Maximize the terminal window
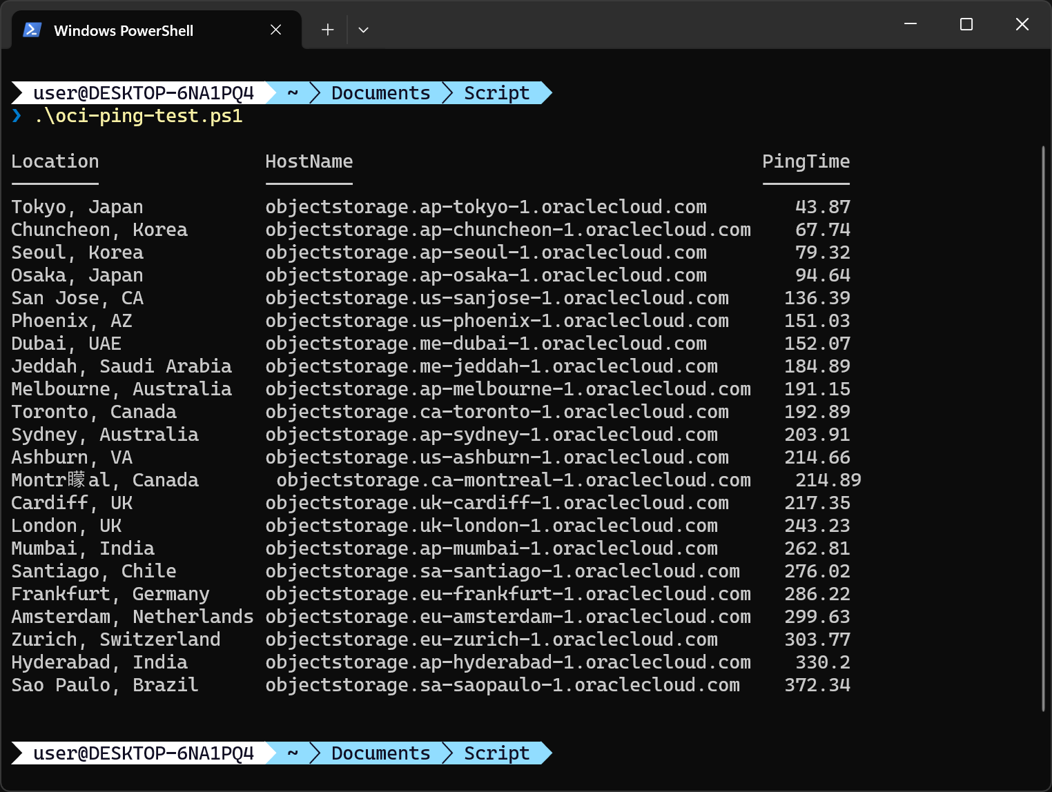 click(x=966, y=24)
